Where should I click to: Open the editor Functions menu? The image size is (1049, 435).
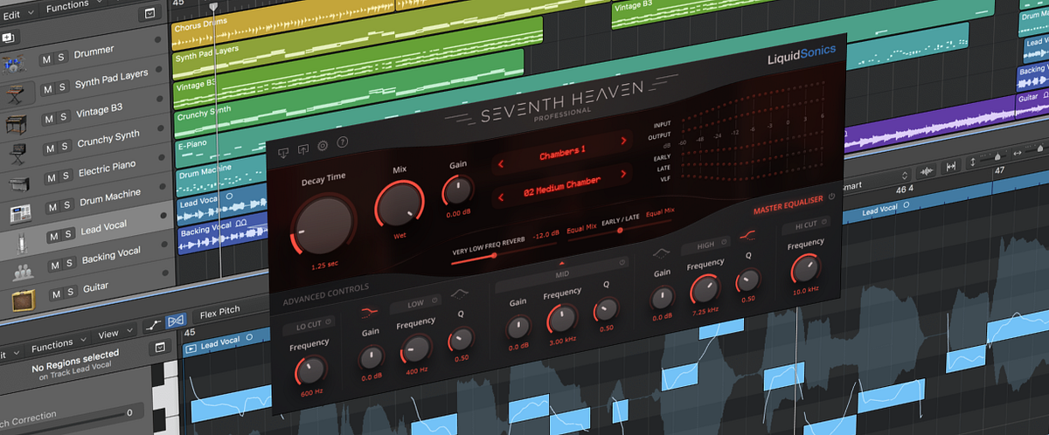click(x=58, y=344)
